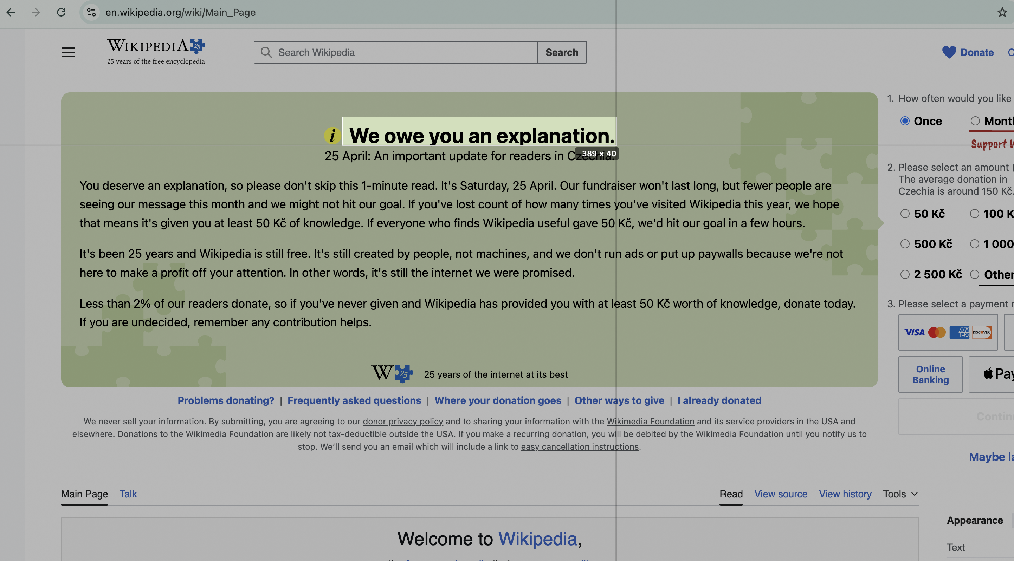Screen dimensions: 1014x561
Task: Click the browser address bar URL
Action: [180, 12]
